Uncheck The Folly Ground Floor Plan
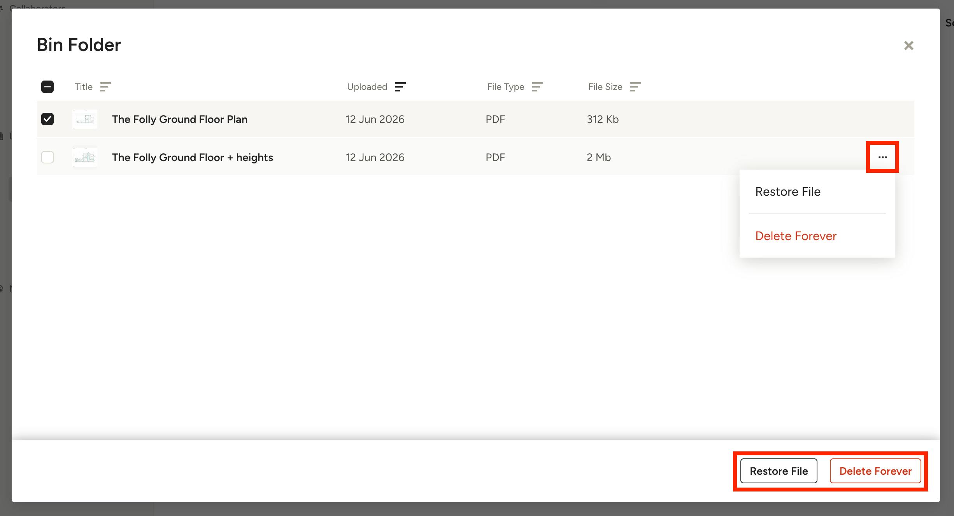 47,119
